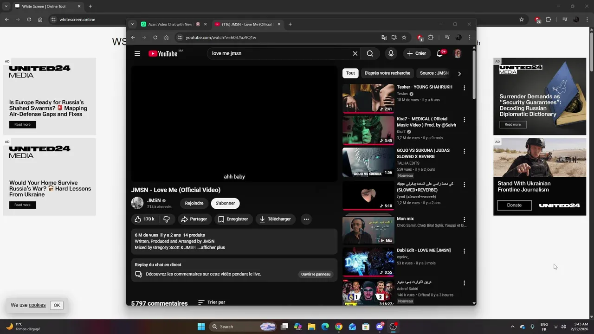
Task: Switch to the Azar Video Chat tab
Action: pos(170,24)
